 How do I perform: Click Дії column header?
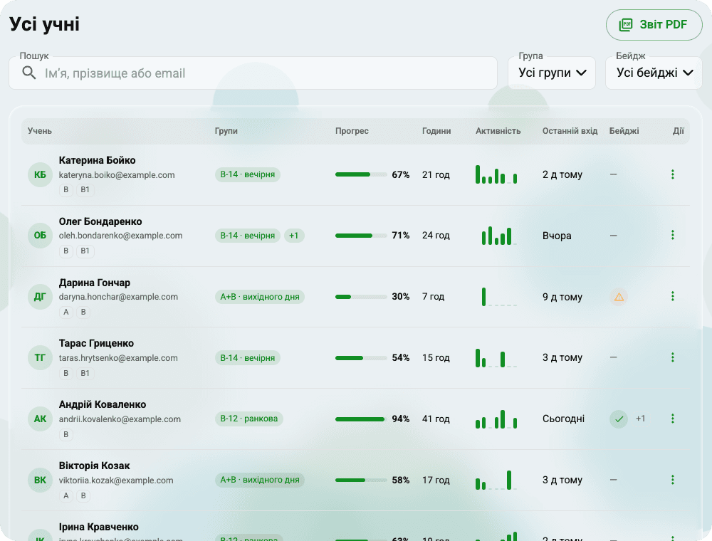679,131
